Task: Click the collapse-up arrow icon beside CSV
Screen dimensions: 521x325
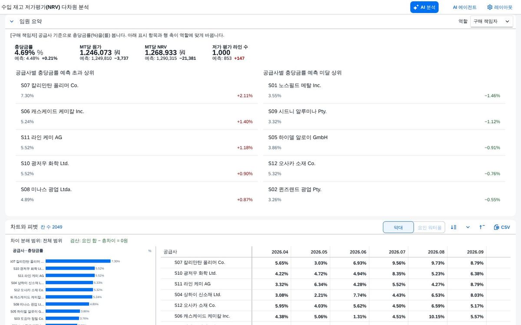Action: pos(482,227)
